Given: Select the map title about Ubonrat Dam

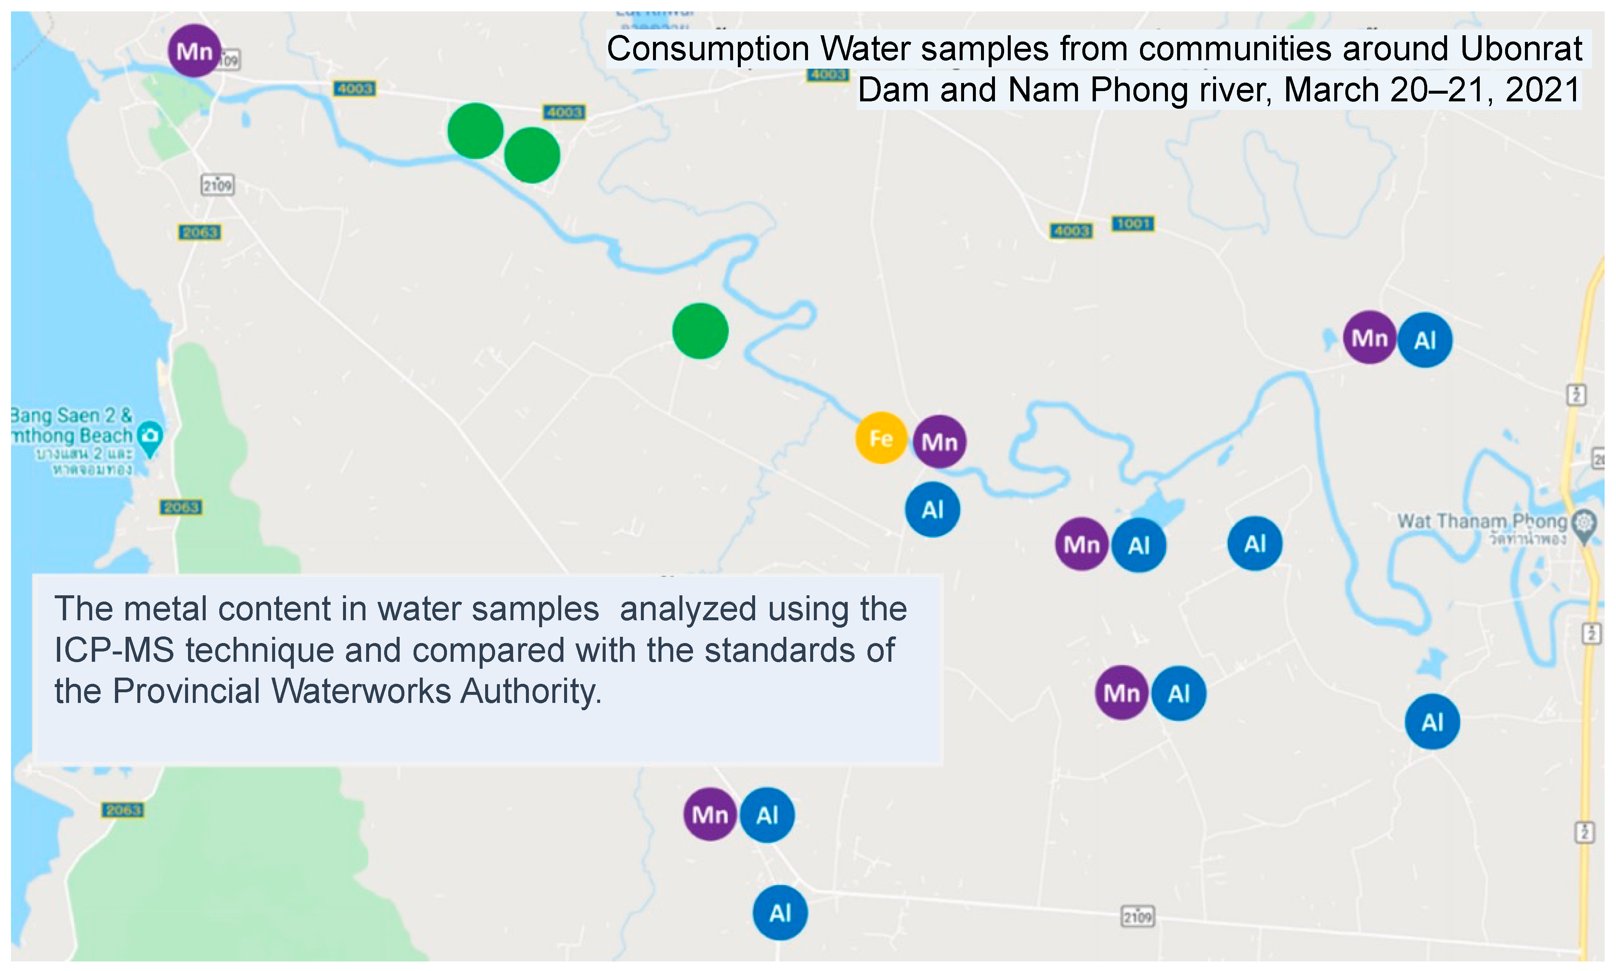Looking at the screenshot, I should (x=1094, y=69).
